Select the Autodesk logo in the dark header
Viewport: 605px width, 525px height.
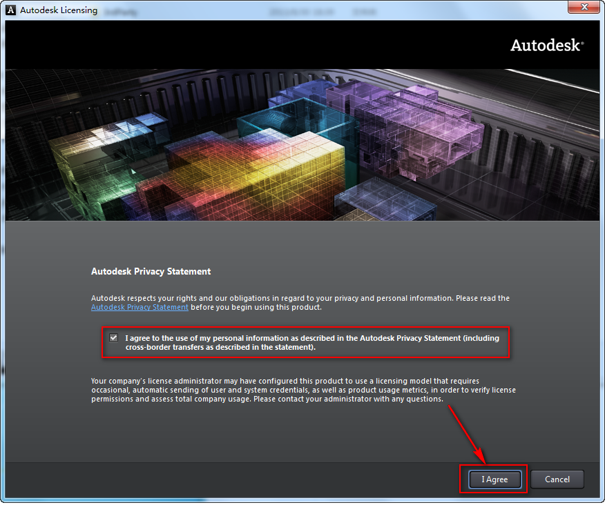tap(546, 44)
